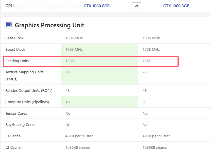This screenshot has width=211, height=152.
Task: Select the Render Output Units (ROPs) label
Action: click(x=29, y=91)
